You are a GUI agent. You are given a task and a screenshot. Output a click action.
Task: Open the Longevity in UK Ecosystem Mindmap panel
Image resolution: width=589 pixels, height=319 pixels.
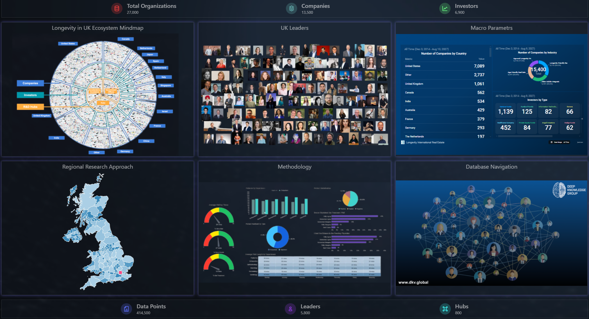point(97,28)
